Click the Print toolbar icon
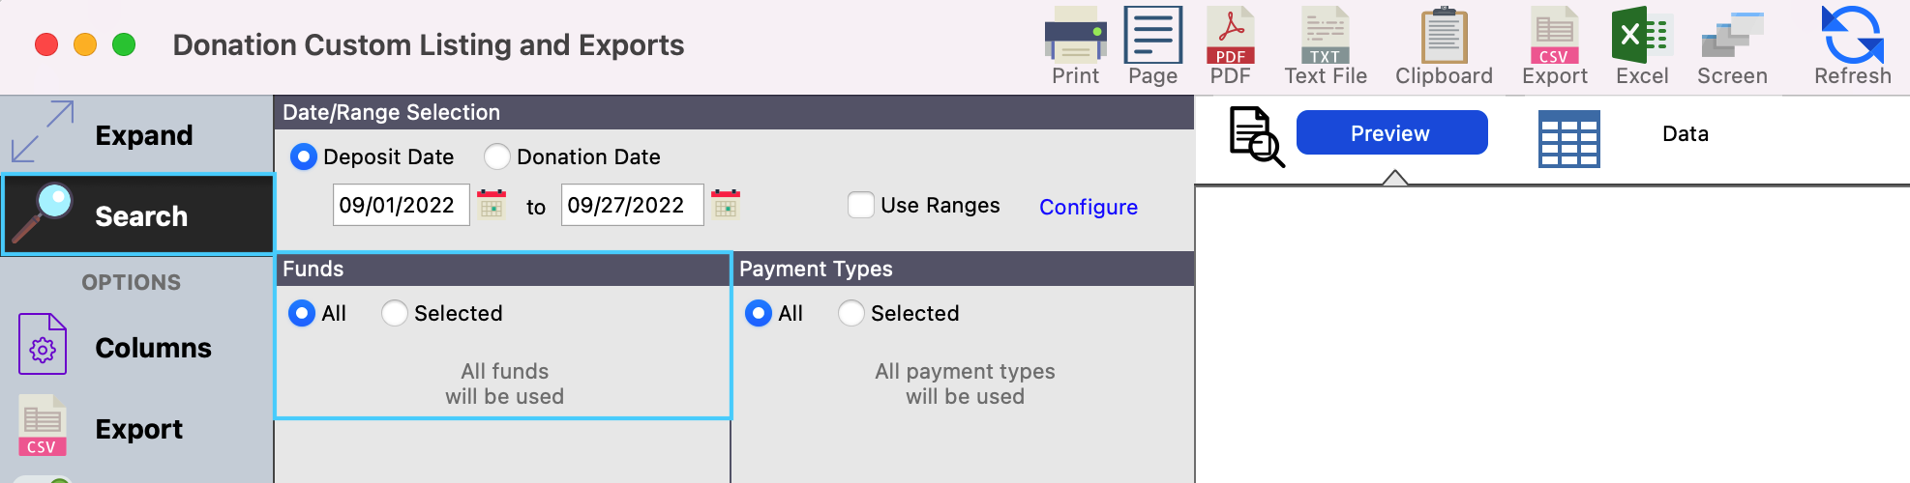Screen dimensions: 1910x483 [1075, 45]
